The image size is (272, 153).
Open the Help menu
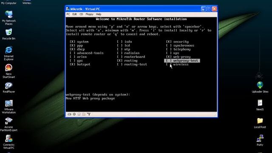(x=99, y=14)
